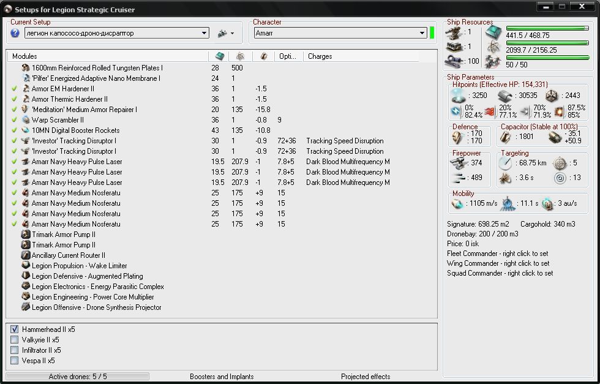
Task: Click the capacitor capacity icon showing 1801
Action: click(x=506, y=137)
